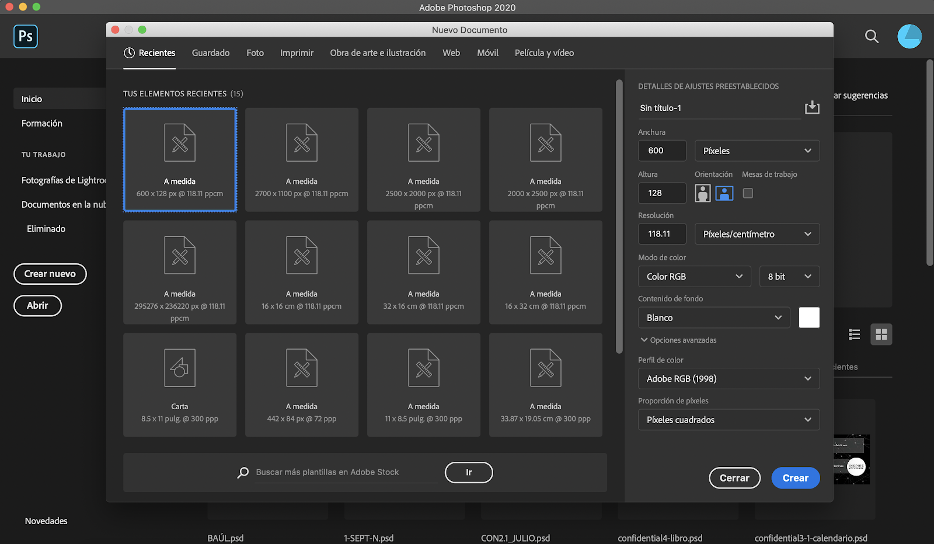Click the clock icon on Recientes tab

130,53
